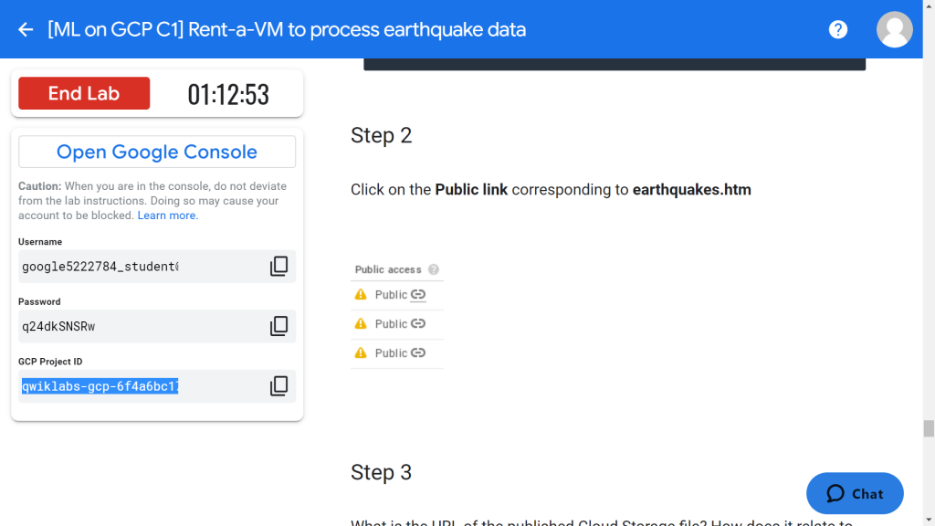The image size is (935, 526).
Task: Follow the Learn more link
Action: [168, 216]
